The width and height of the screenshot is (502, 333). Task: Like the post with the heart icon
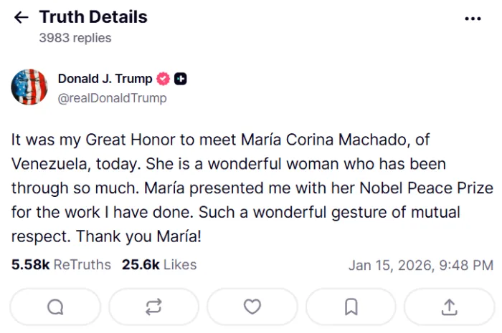[252, 307]
